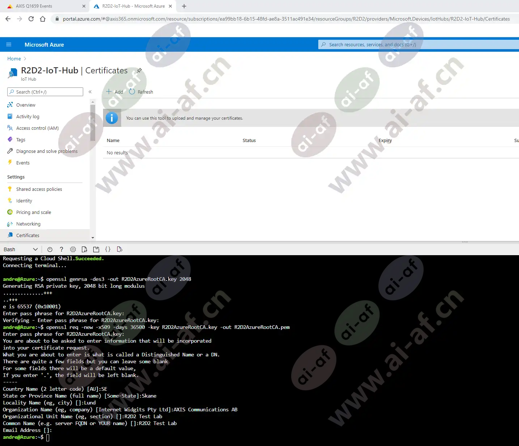The image size is (519, 446).
Task: Open a new browser tab
Action: (x=184, y=6)
